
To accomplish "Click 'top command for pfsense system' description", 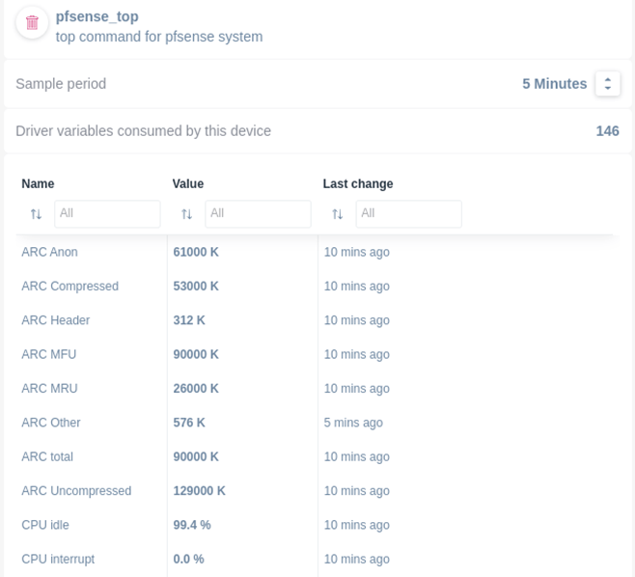I will point(159,37).
